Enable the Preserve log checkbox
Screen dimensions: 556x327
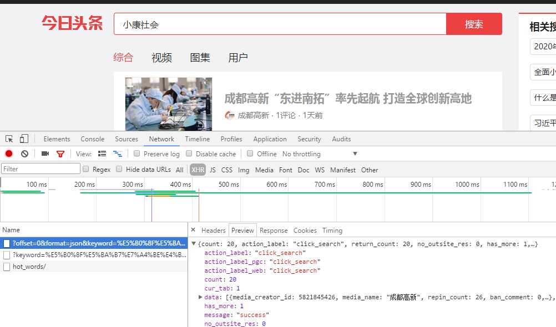point(137,154)
